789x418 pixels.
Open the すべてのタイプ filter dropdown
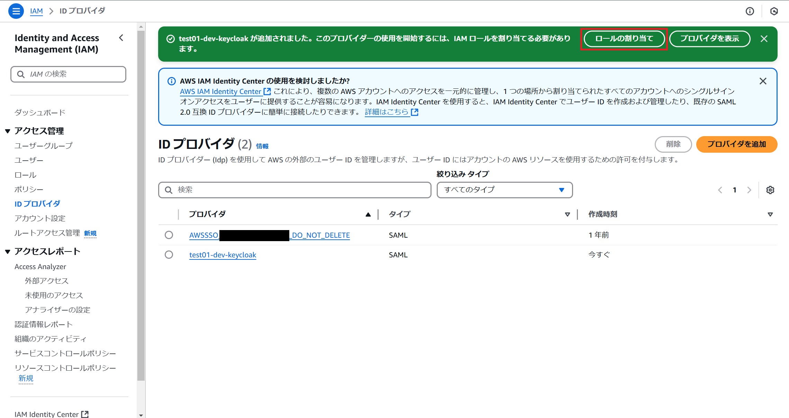[504, 190]
